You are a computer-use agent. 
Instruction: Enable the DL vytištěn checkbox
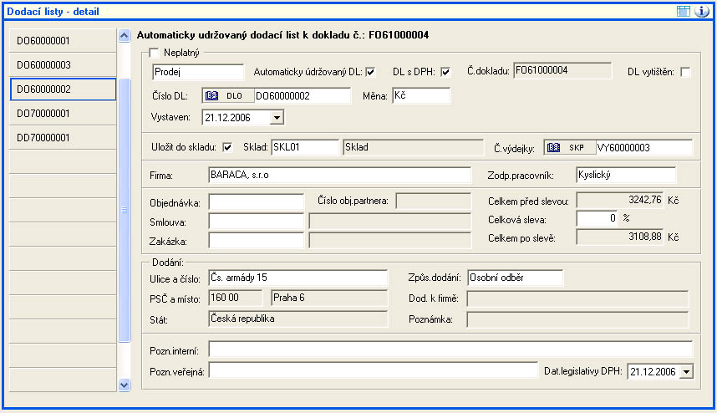click(x=685, y=72)
